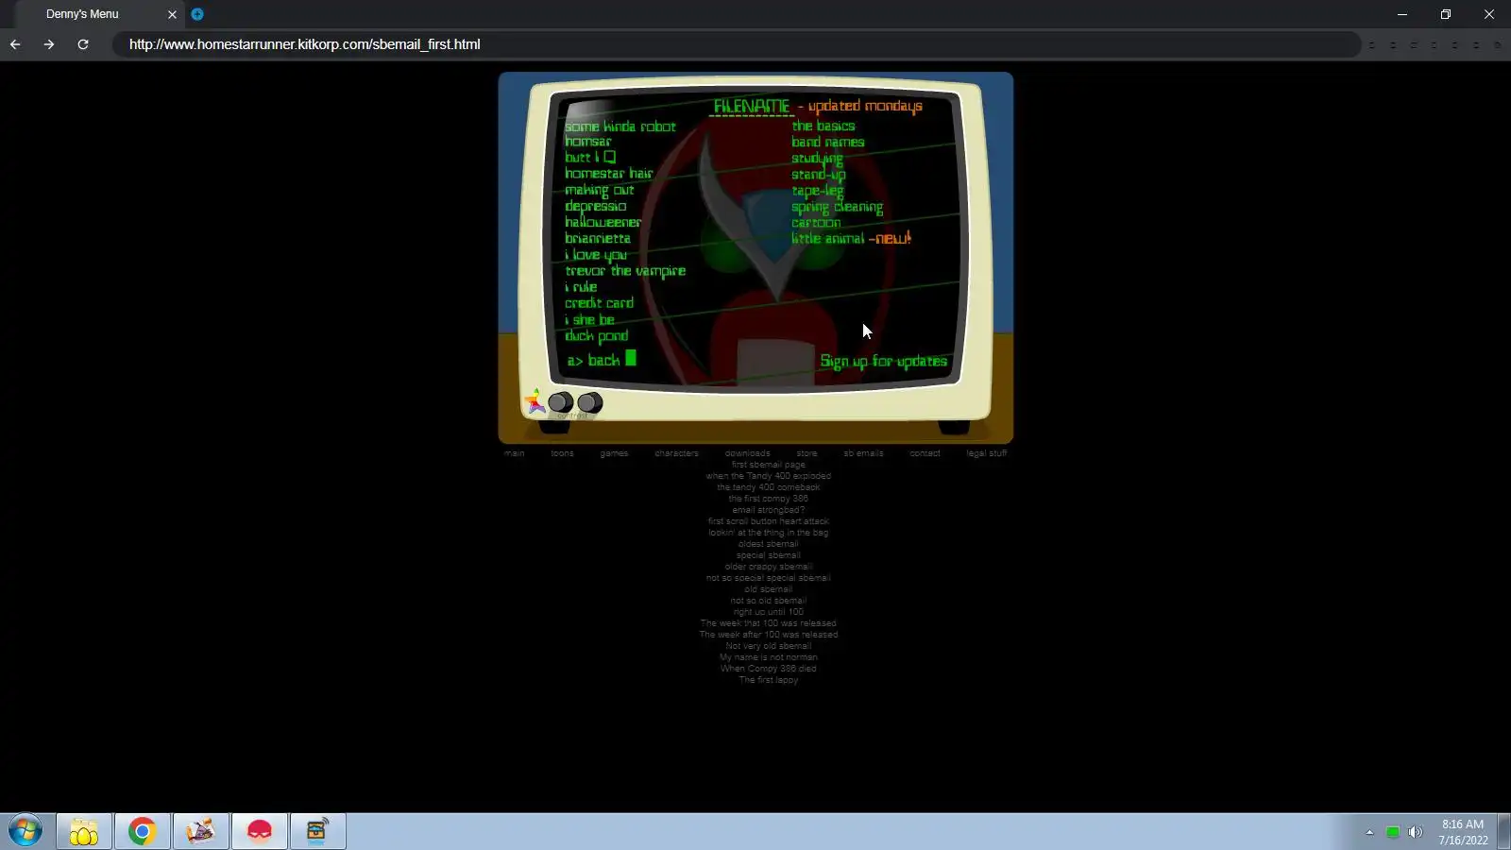1511x850 pixels.
Task: Click the right contrast knob on the TV
Action: coord(590,403)
